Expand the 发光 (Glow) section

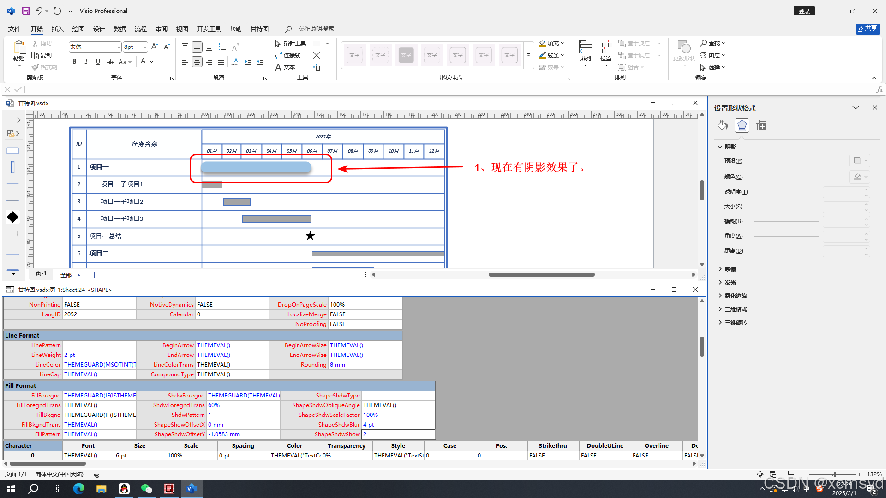[730, 283]
